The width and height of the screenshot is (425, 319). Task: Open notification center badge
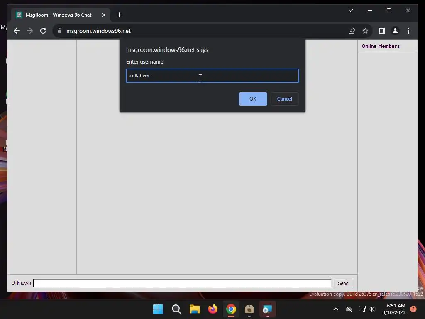(x=413, y=309)
